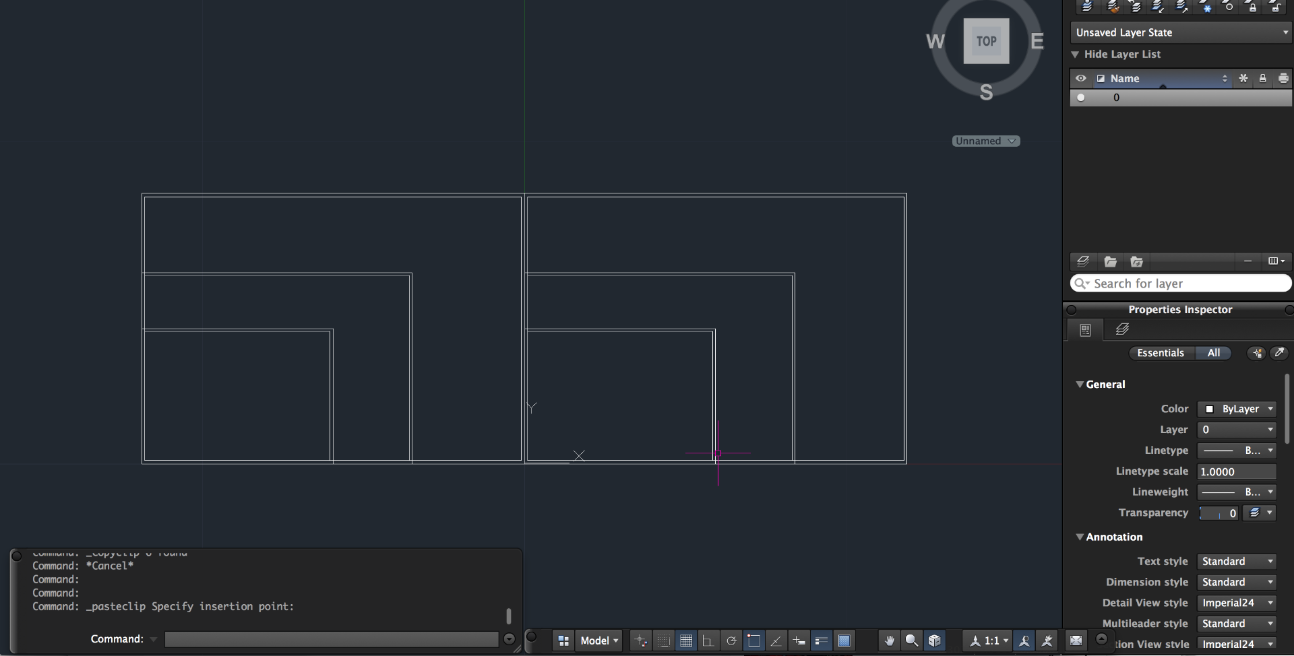1294x656 pixels.
Task: Open the Unnamed UCS dropdown
Action: pos(986,141)
